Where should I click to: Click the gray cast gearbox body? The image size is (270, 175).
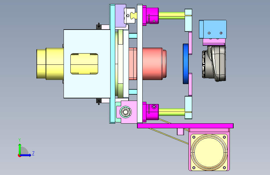coord(214,64)
